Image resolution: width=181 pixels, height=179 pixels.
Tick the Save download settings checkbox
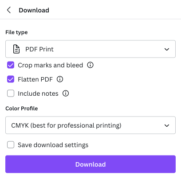[11, 144]
